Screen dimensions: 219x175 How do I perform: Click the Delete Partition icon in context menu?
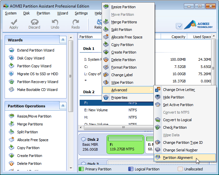click(x=106, y=60)
